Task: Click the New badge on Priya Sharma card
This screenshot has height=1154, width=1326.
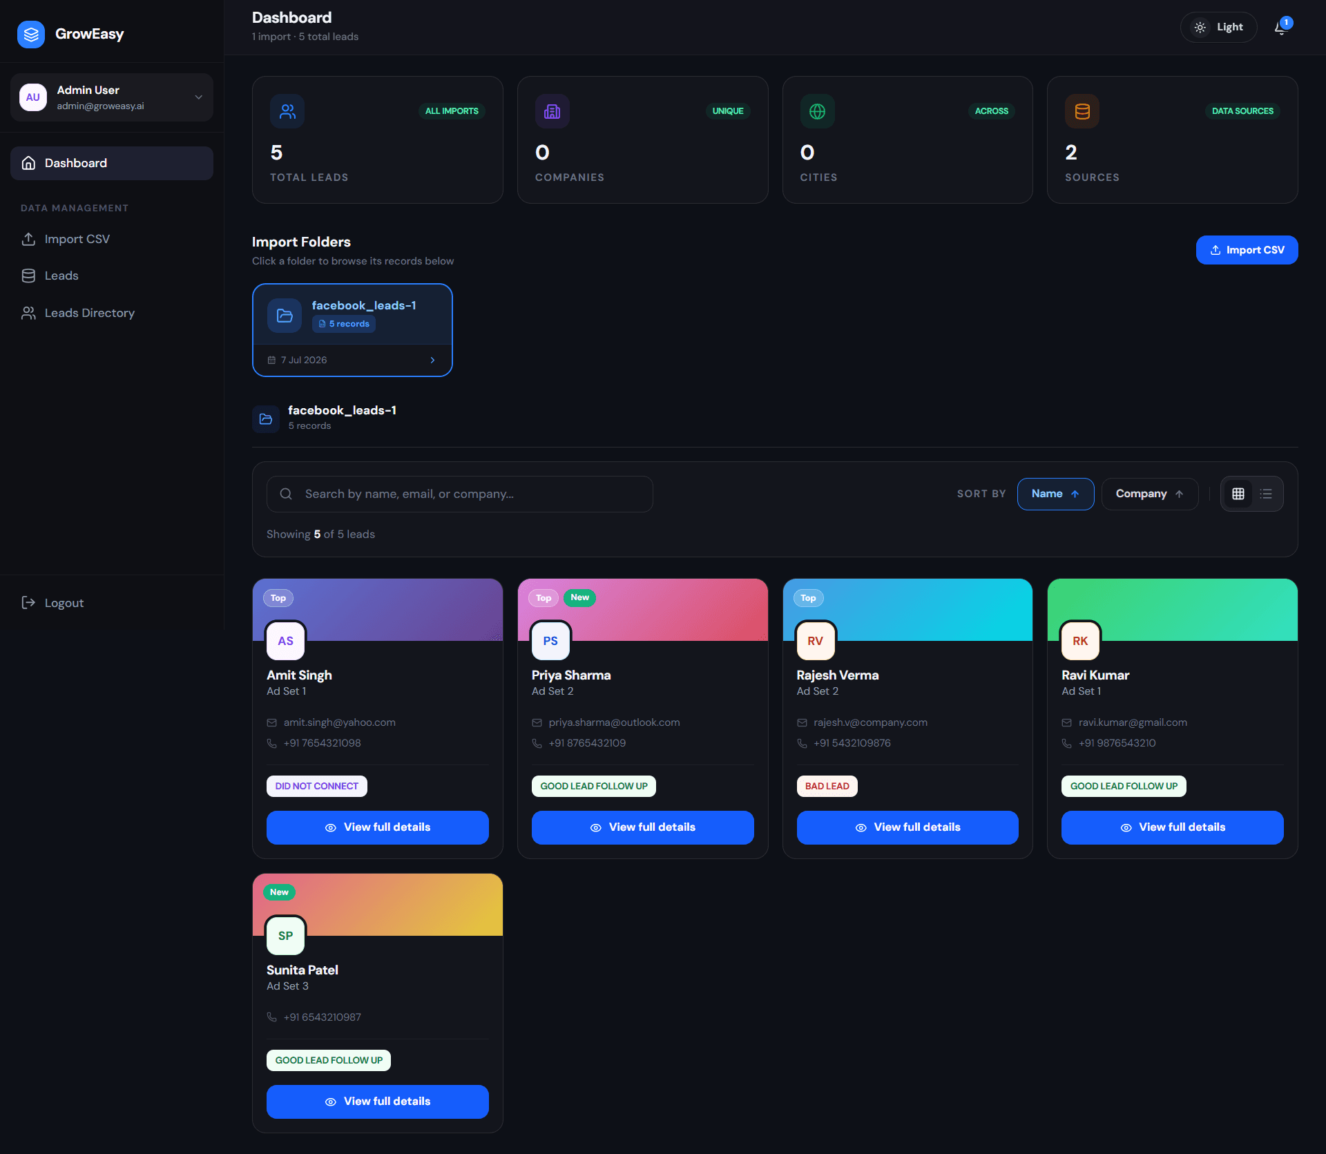Action: pyautogui.click(x=580, y=597)
